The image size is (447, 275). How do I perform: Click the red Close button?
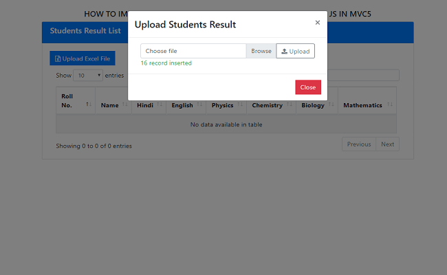click(x=308, y=87)
